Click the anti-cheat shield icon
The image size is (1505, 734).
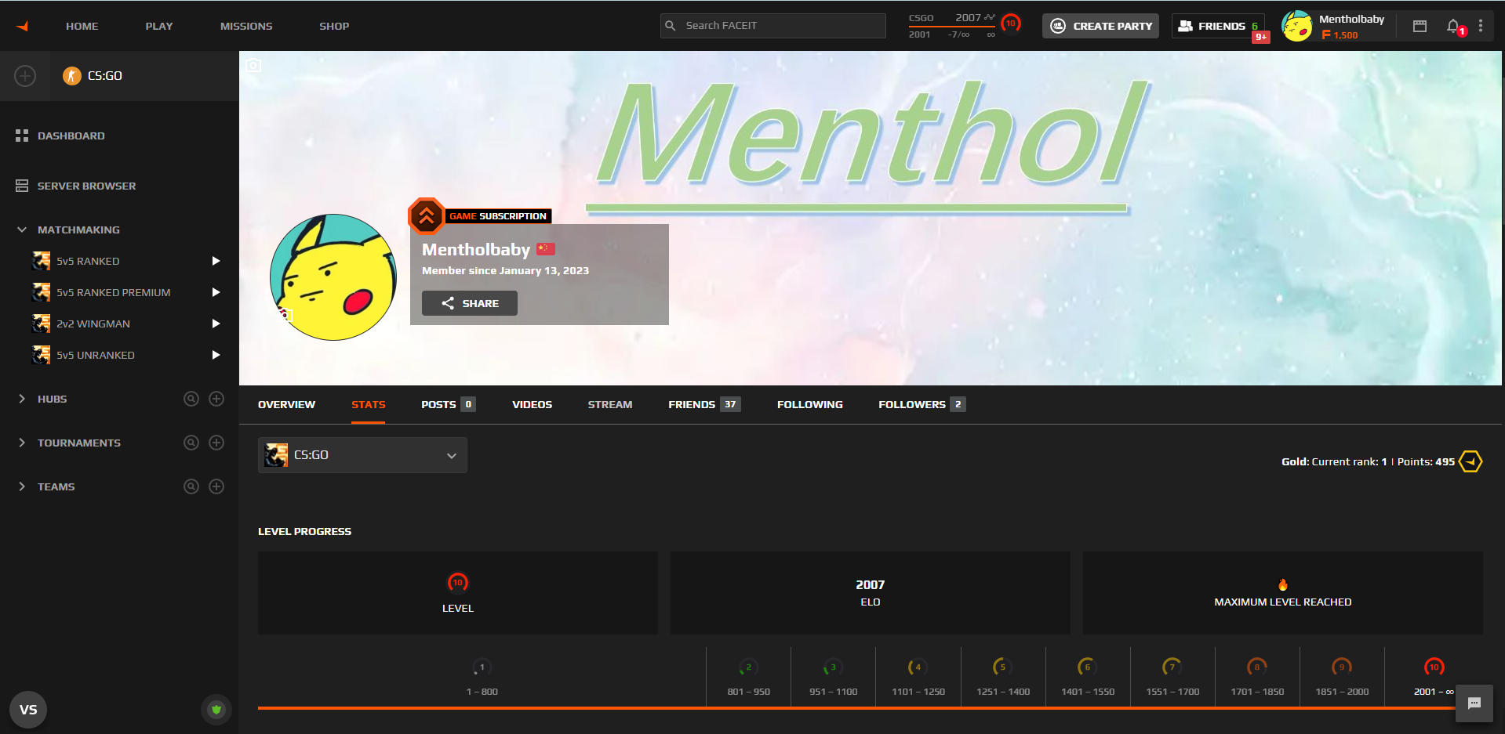click(x=216, y=710)
